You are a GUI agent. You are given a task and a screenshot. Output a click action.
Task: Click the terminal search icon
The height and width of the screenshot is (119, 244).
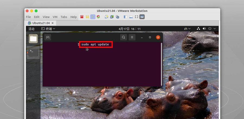click(123, 37)
